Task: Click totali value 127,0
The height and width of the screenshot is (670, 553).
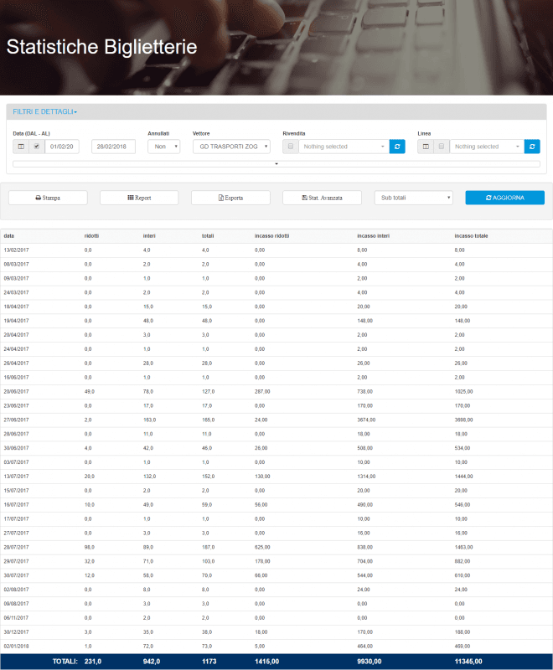Action: [x=208, y=392]
